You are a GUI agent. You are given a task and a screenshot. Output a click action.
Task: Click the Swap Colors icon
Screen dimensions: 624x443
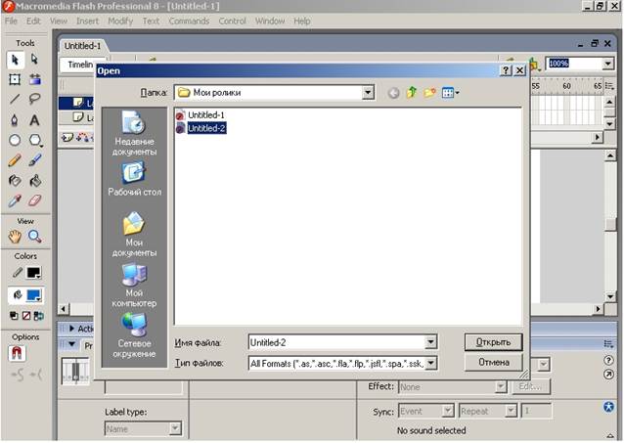39,316
